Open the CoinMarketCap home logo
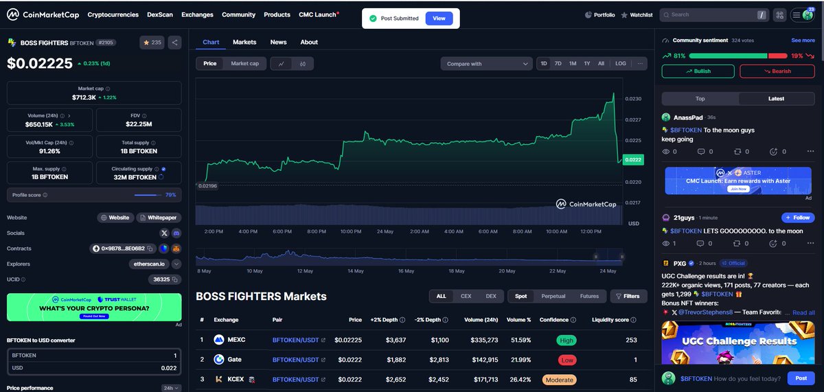The height and width of the screenshot is (392, 824). click(42, 14)
